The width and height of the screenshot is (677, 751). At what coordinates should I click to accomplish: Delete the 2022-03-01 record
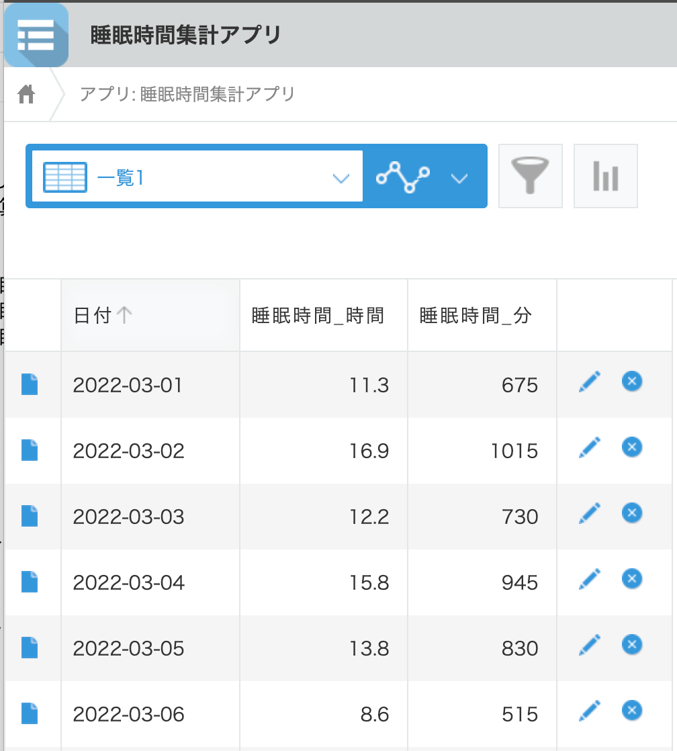click(631, 382)
